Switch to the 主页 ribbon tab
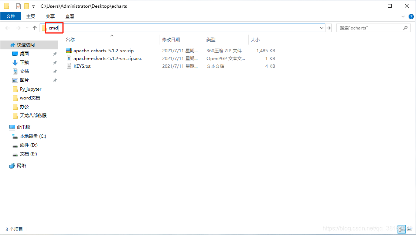The height and width of the screenshot is (235, 416). point(31,17)
